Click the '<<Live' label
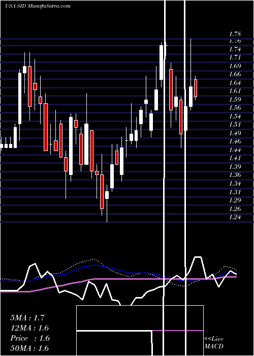This screenshot has height=356, width=254. [x=214, y=339]
